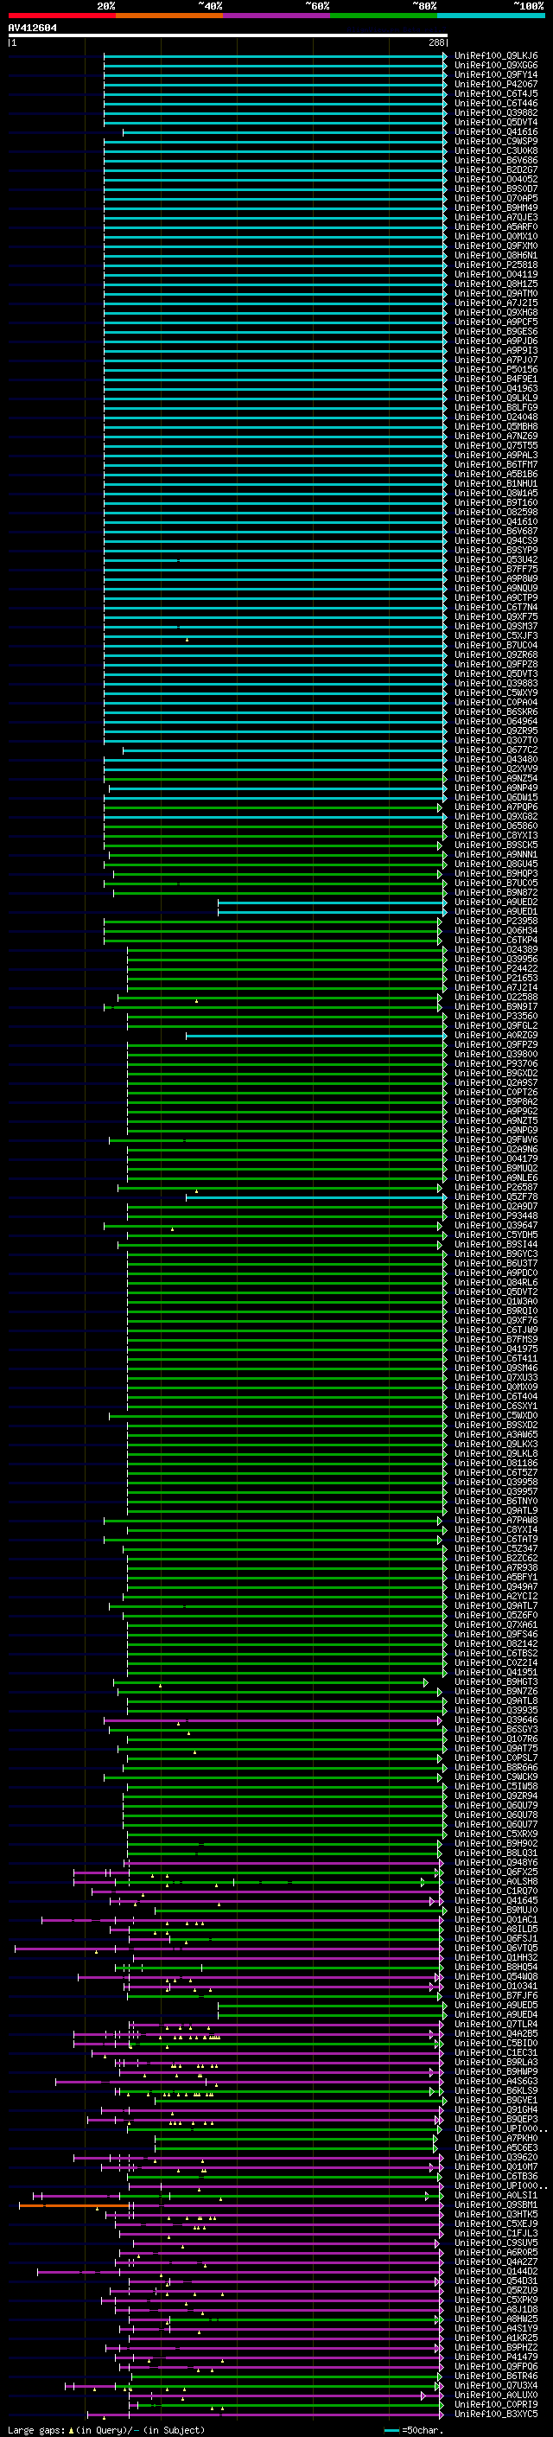Select the UniRef100_C9SUV5 label

(x=496, y=2243)
